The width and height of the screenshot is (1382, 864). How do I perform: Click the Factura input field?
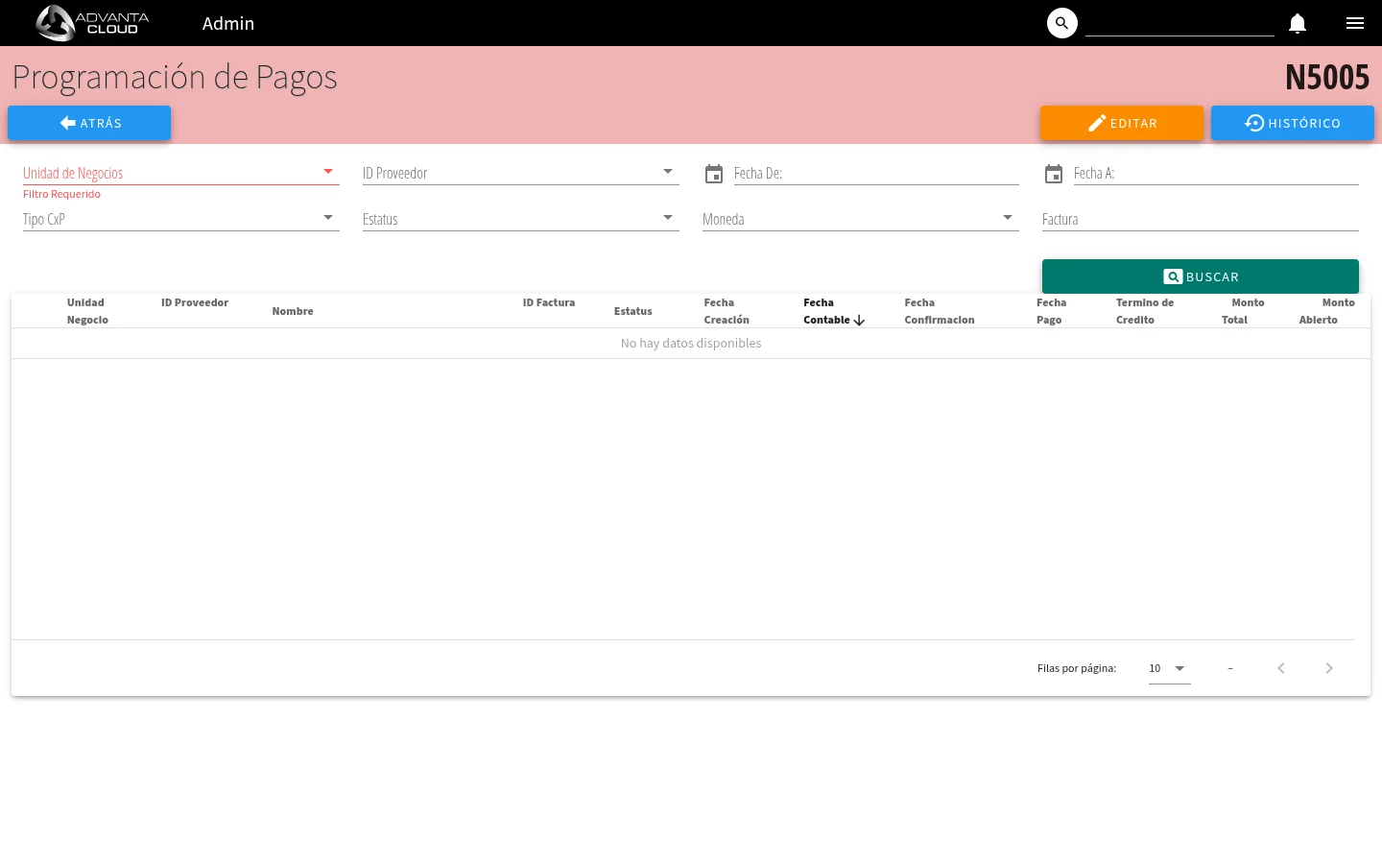point(1201,219)
